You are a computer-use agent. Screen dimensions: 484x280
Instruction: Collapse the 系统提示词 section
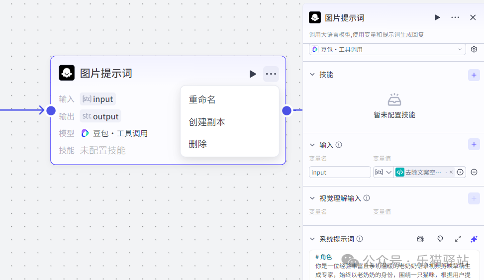(x=312, y=239)
